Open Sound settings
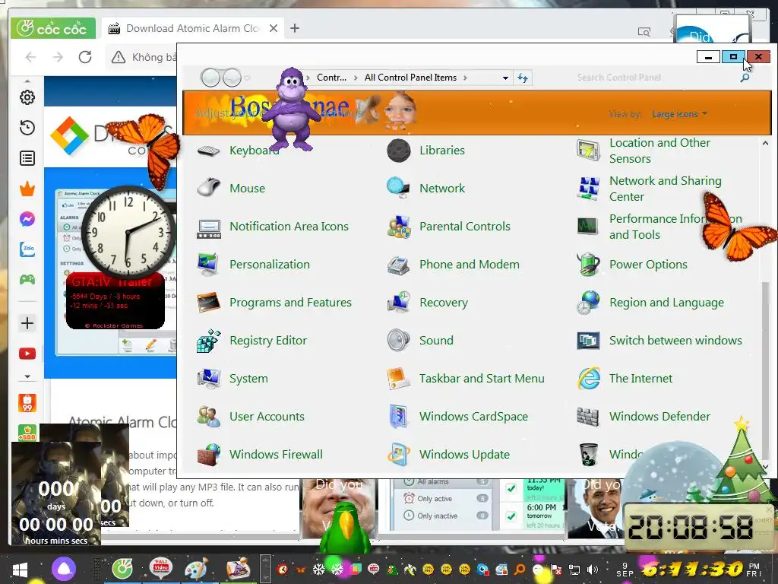 (x=420, y=341)
